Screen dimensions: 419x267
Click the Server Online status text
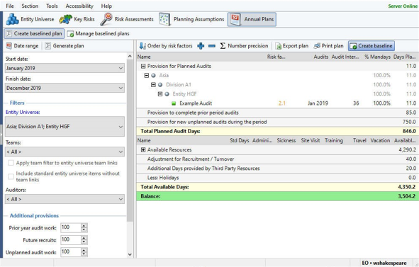click(403, 6)
